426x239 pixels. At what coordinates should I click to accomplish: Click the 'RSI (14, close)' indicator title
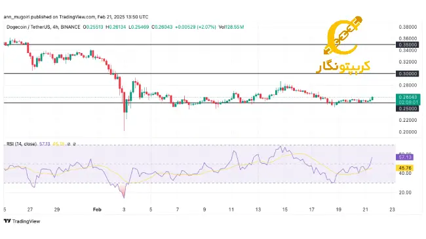tap(22, 143)
